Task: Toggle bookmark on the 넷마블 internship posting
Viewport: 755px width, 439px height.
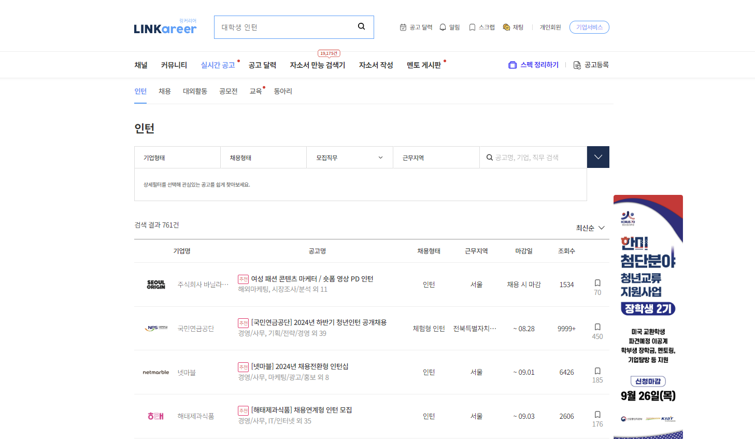Action: coord(597,370)
